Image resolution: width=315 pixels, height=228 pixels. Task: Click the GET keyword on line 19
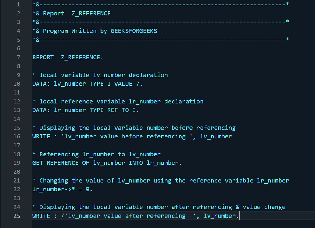tap(38, 163)
